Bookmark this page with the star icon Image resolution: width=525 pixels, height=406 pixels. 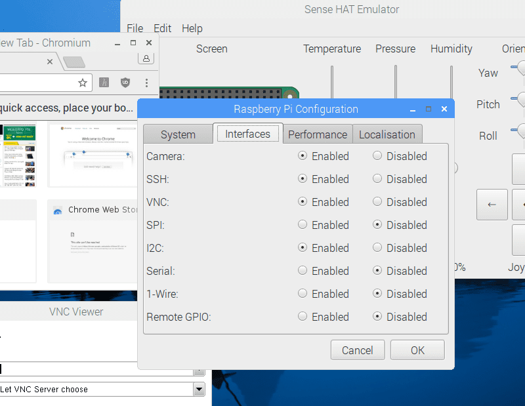click(83, 83)
